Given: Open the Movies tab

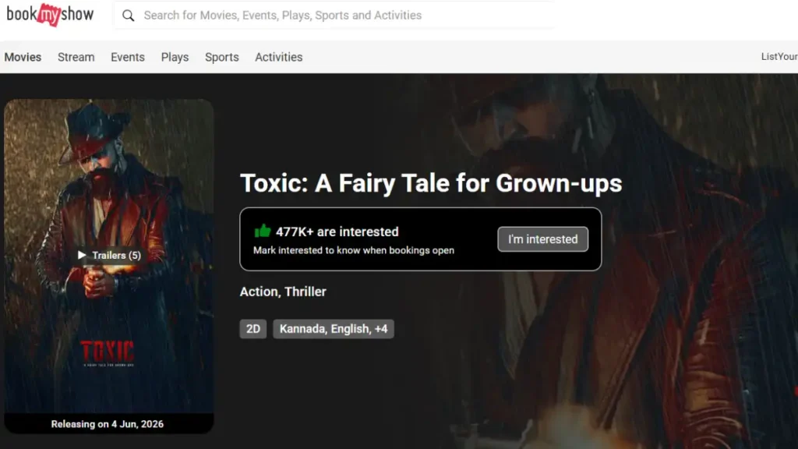Looking at the screenshot, I should click(23, 57).
